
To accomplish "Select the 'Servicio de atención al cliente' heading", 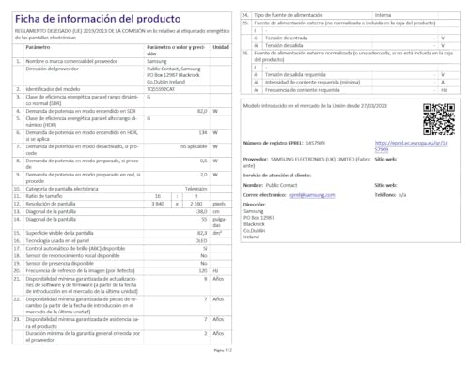I will tap(277, 176).
